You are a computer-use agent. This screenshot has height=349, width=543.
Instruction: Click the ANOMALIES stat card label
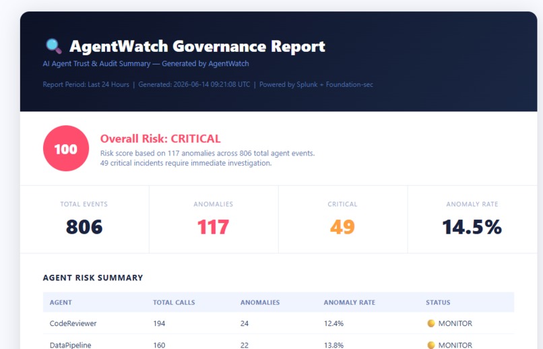[214, 204]
